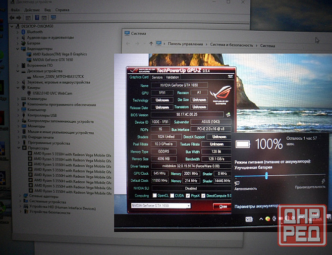The height and width of the screenshot is (255, 332).
Task: Open Параметры аккумулятора link
Action: tap(256, 206)
